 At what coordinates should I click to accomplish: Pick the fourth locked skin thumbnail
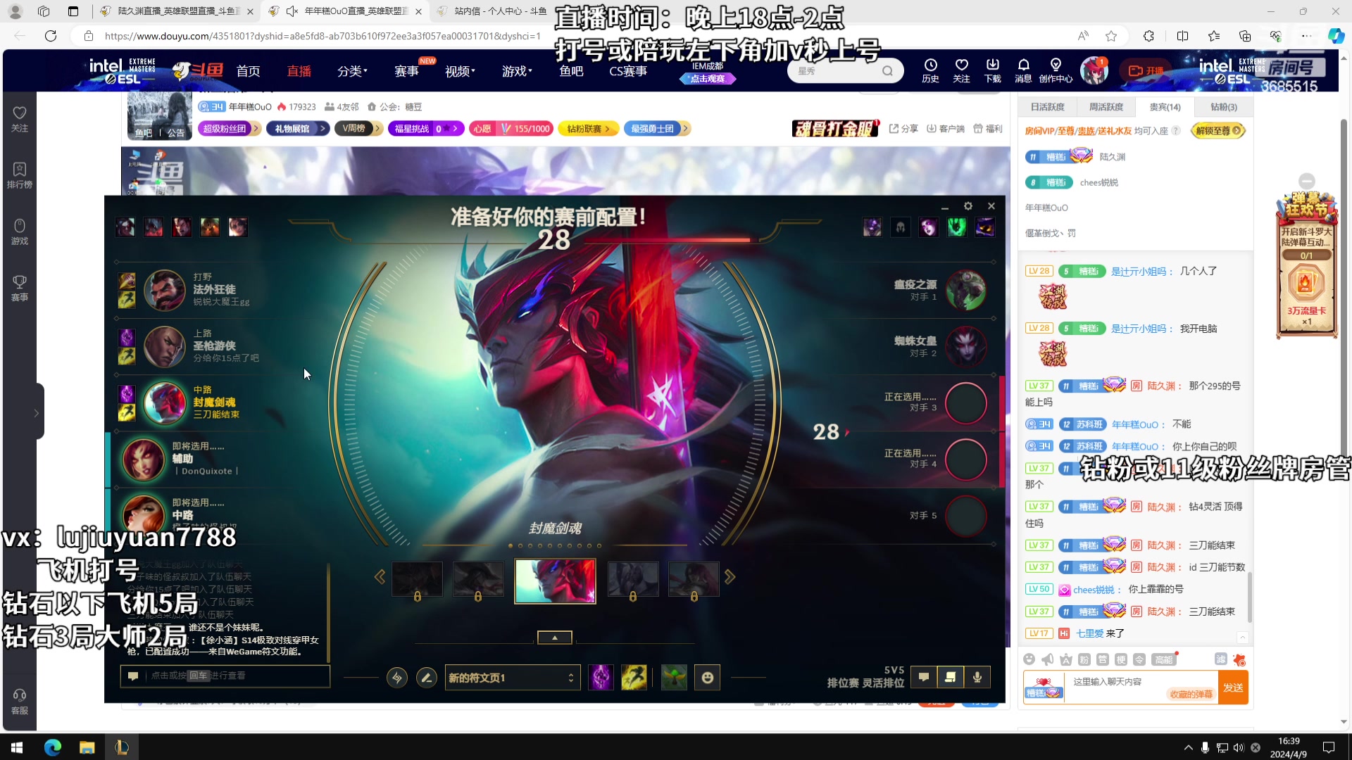click(x=694, y=580)
